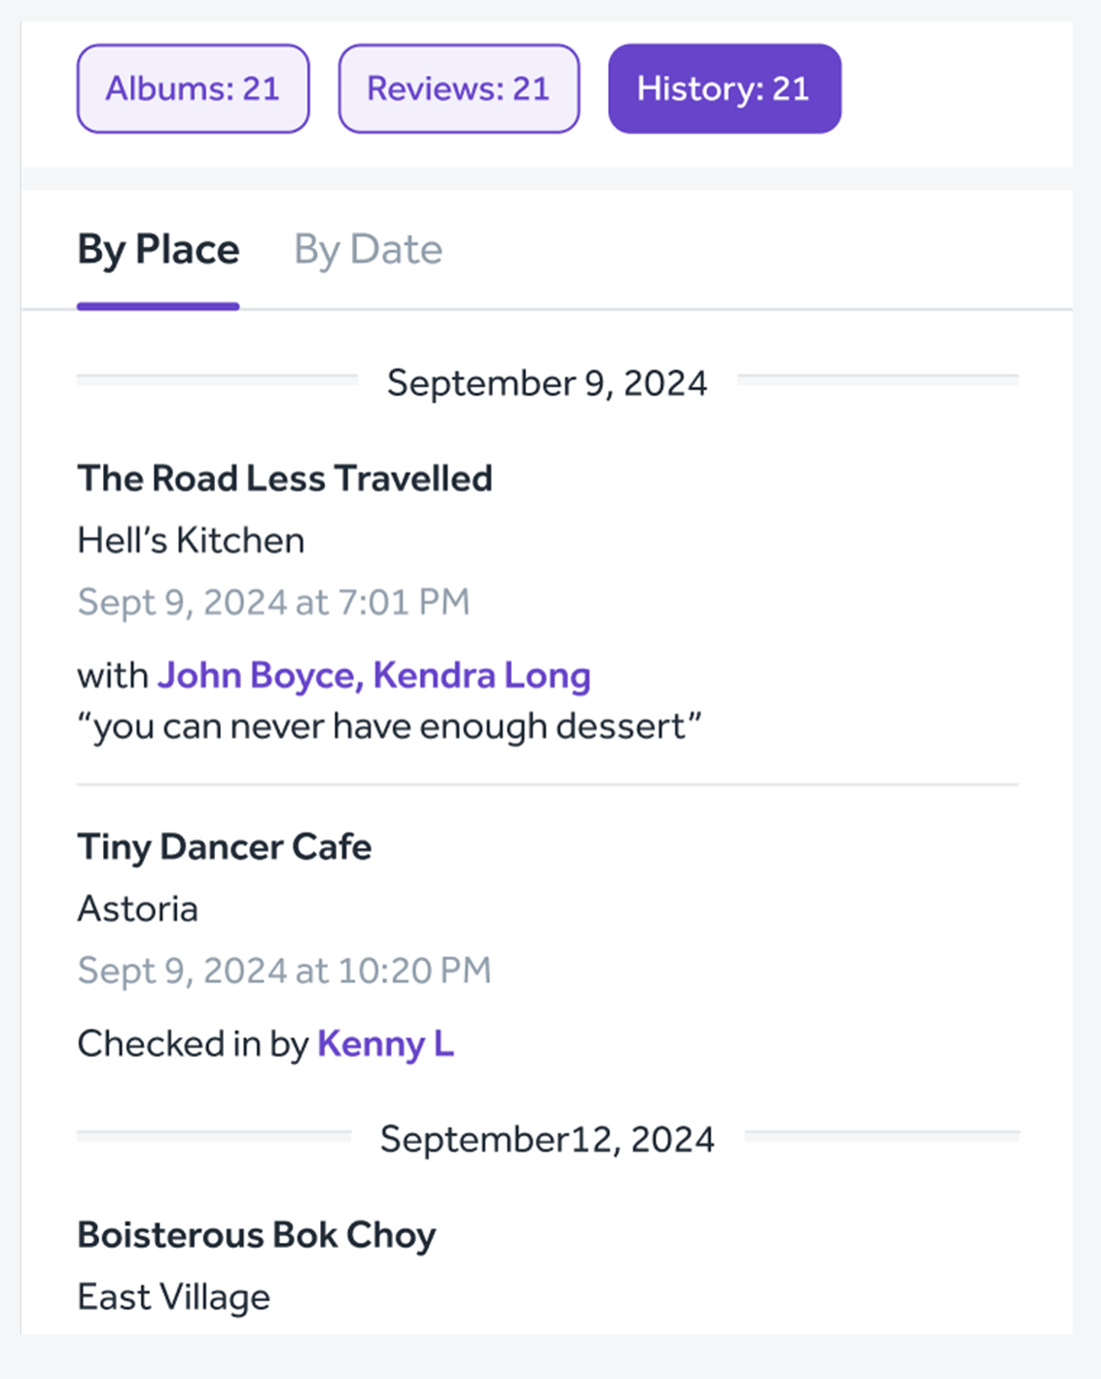Open the Kenny L profile link
Image resolution: width=1101 pixels, height=1379 pixels.
tap(385, 1043)
